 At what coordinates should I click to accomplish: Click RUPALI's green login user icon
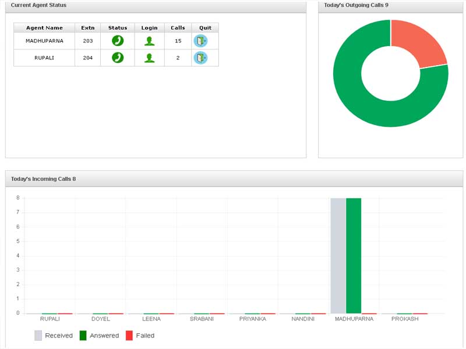coord(150,58)
